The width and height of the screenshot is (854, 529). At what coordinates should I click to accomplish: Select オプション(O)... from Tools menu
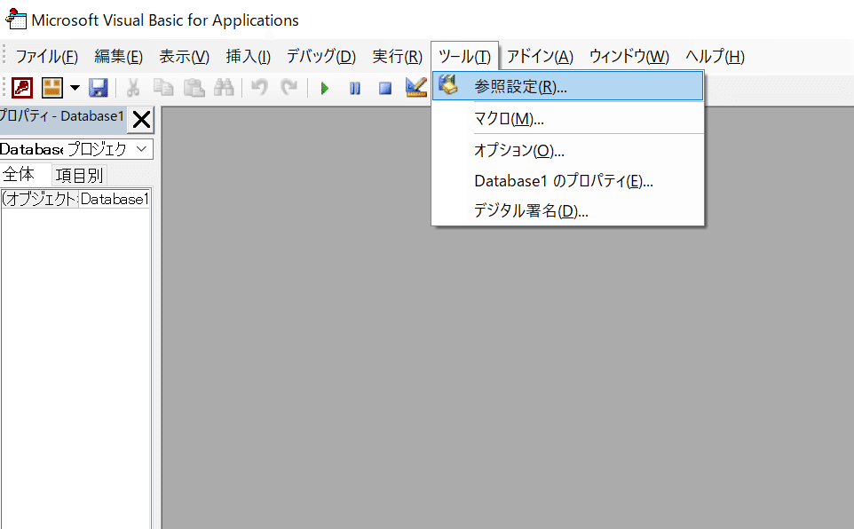point(567,150)
